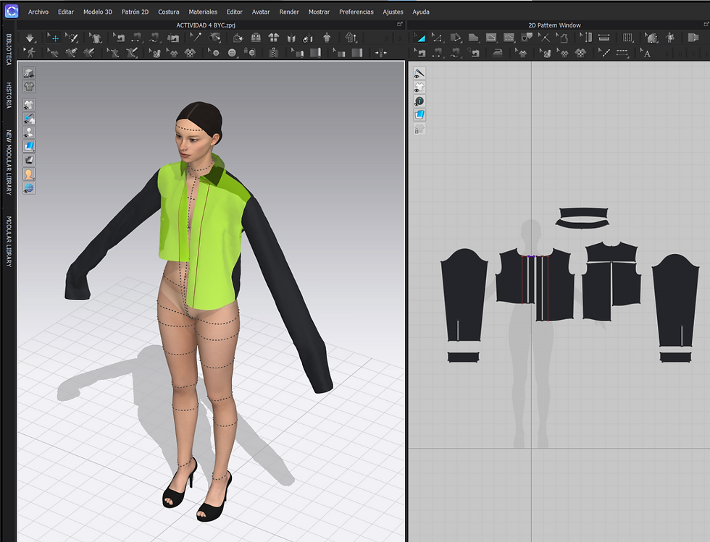Click the avatar skin color render icon

coord(29,174)
